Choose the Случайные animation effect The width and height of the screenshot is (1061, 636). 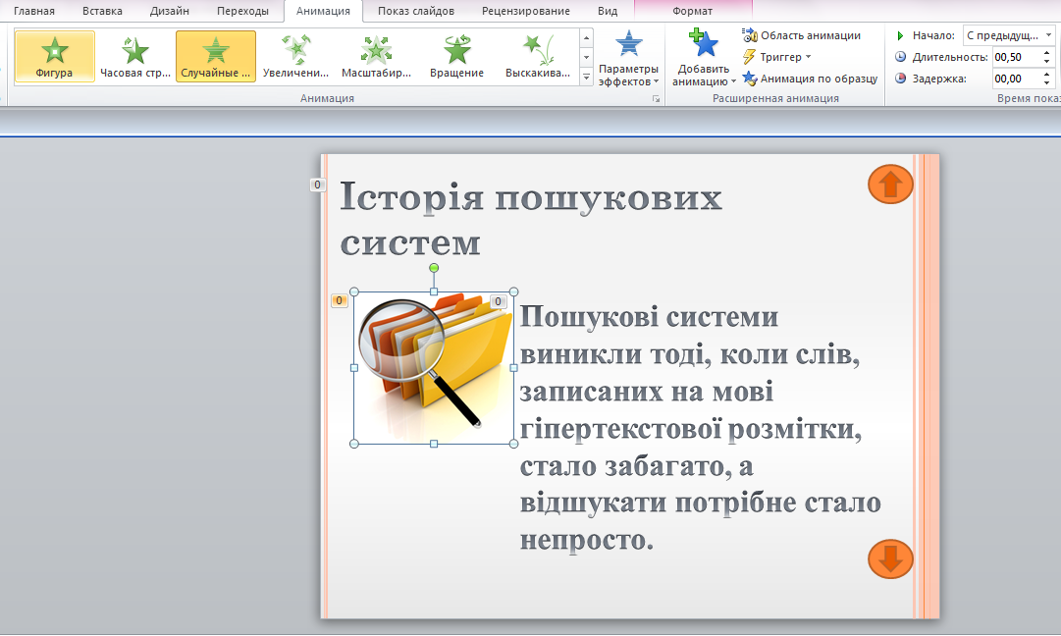click(216, 56)
